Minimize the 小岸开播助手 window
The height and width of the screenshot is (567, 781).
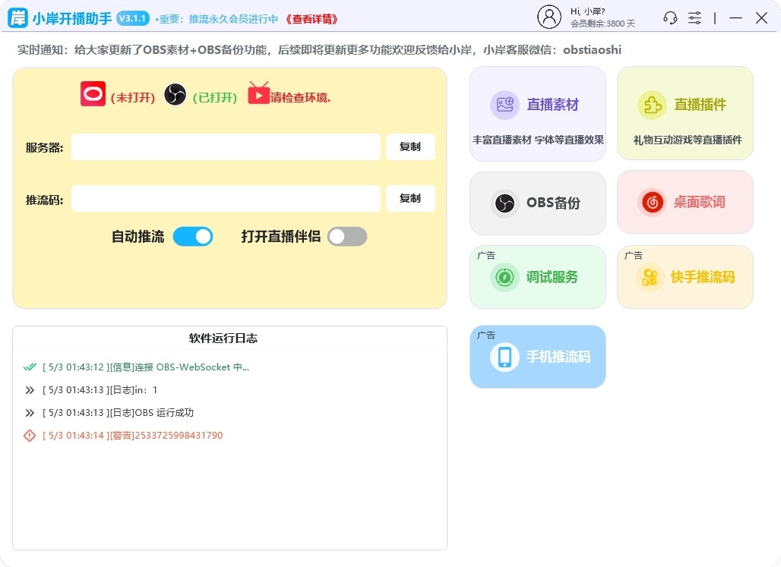tap(735, 18)
